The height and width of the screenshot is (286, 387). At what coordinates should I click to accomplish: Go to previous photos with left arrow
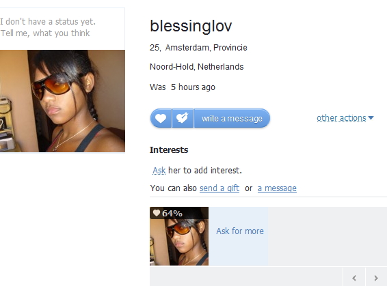pyautogui.click(x=354, y=278)
